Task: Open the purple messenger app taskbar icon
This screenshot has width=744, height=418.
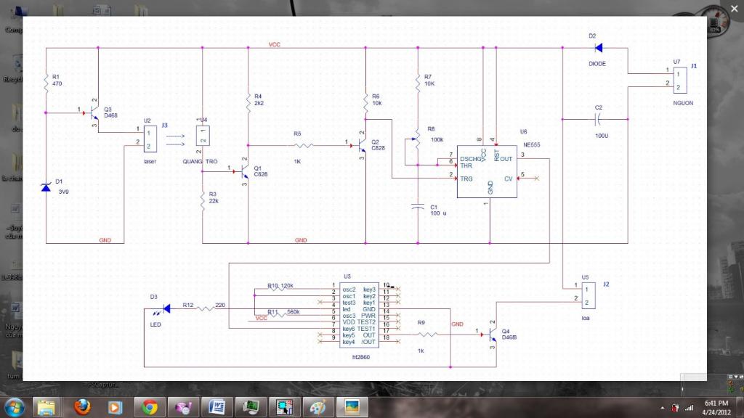Action: click(x=183, y=408)
